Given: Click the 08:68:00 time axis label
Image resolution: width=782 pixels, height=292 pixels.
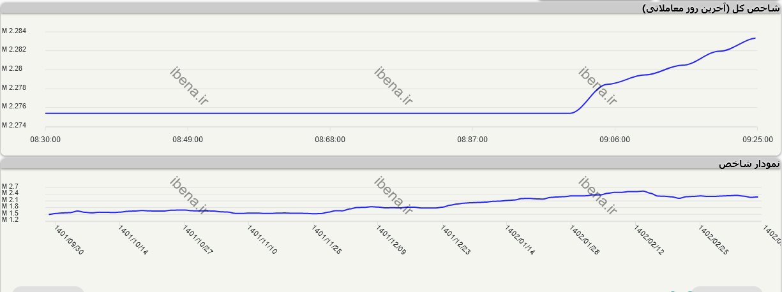Looking at the screenshot, I should pyautogui.click(x=330, y=139).
